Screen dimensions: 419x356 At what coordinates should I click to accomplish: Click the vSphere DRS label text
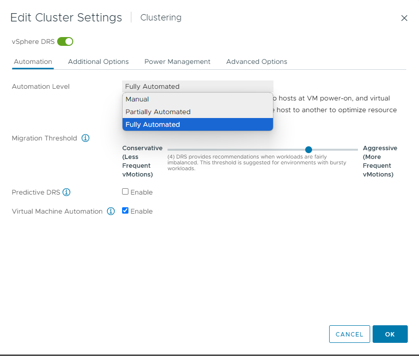pos(33,41)
